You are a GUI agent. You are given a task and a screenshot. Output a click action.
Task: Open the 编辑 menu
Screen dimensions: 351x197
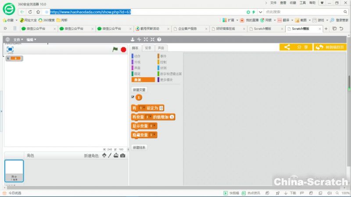click(x=31, y=39)
